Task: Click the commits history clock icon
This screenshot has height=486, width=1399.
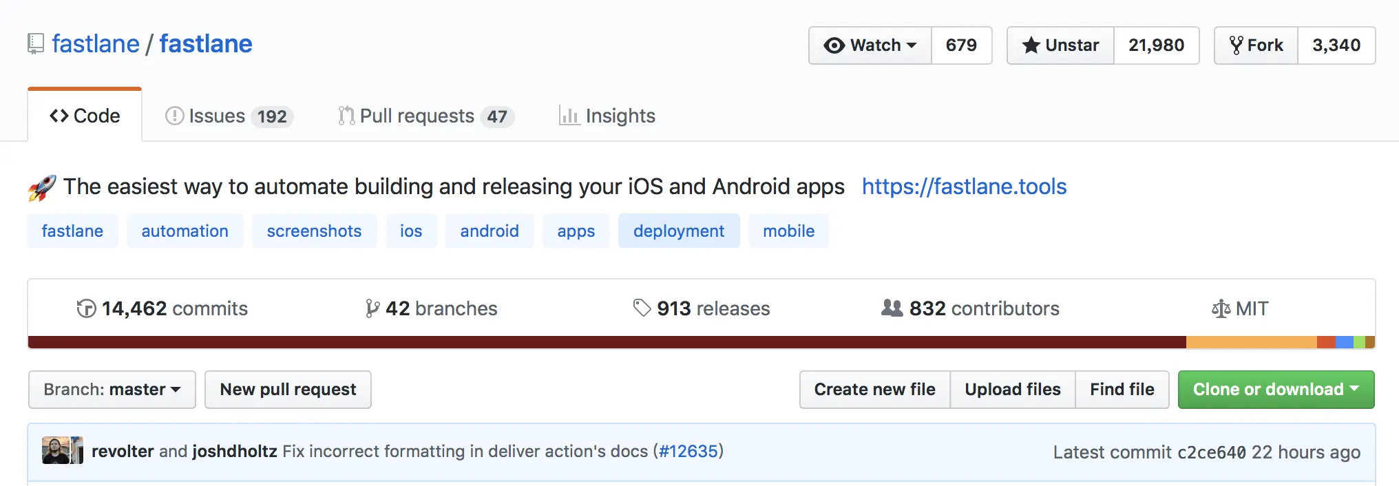Action: click(x=86, y=308)
